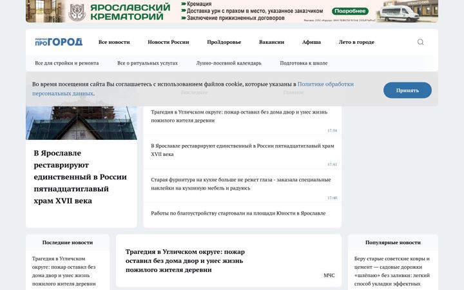This screenshot has height=290, width=464.
Task: Open featured headline about пятнадцатиглавый храм
Action: click(x=80, y=177)
